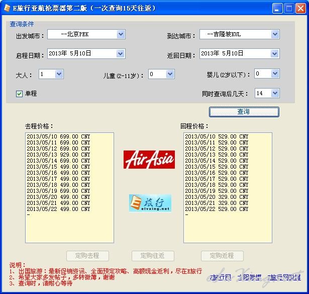Screen dimensions: 309x294
Task: Click the 定购去程 button
Action: pos(88,256)
